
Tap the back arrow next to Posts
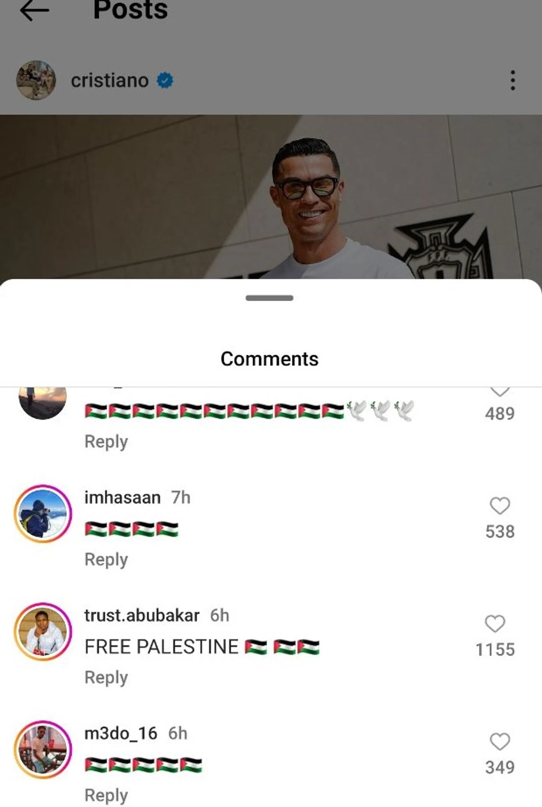coord(34,10)
